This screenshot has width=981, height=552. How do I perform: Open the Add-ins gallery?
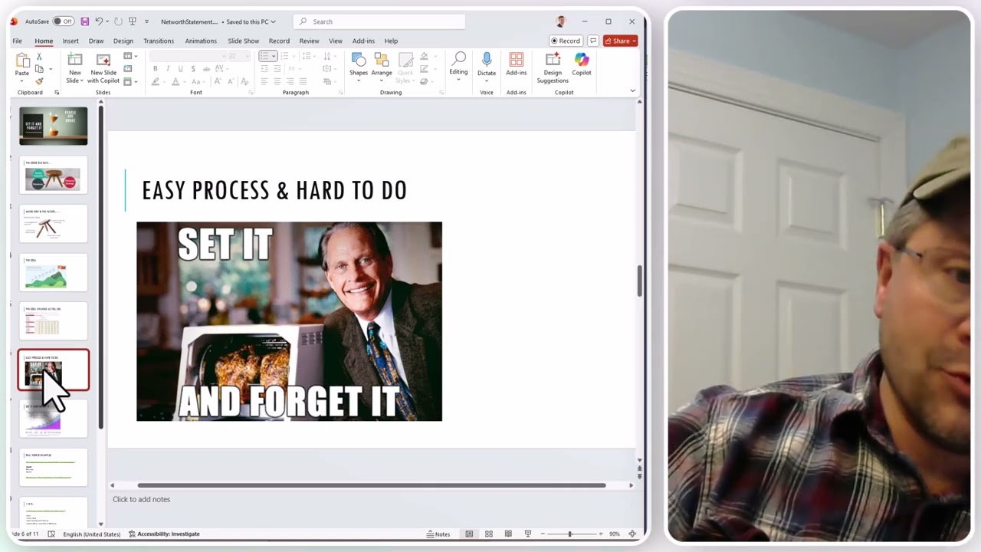tap(517, 64)
